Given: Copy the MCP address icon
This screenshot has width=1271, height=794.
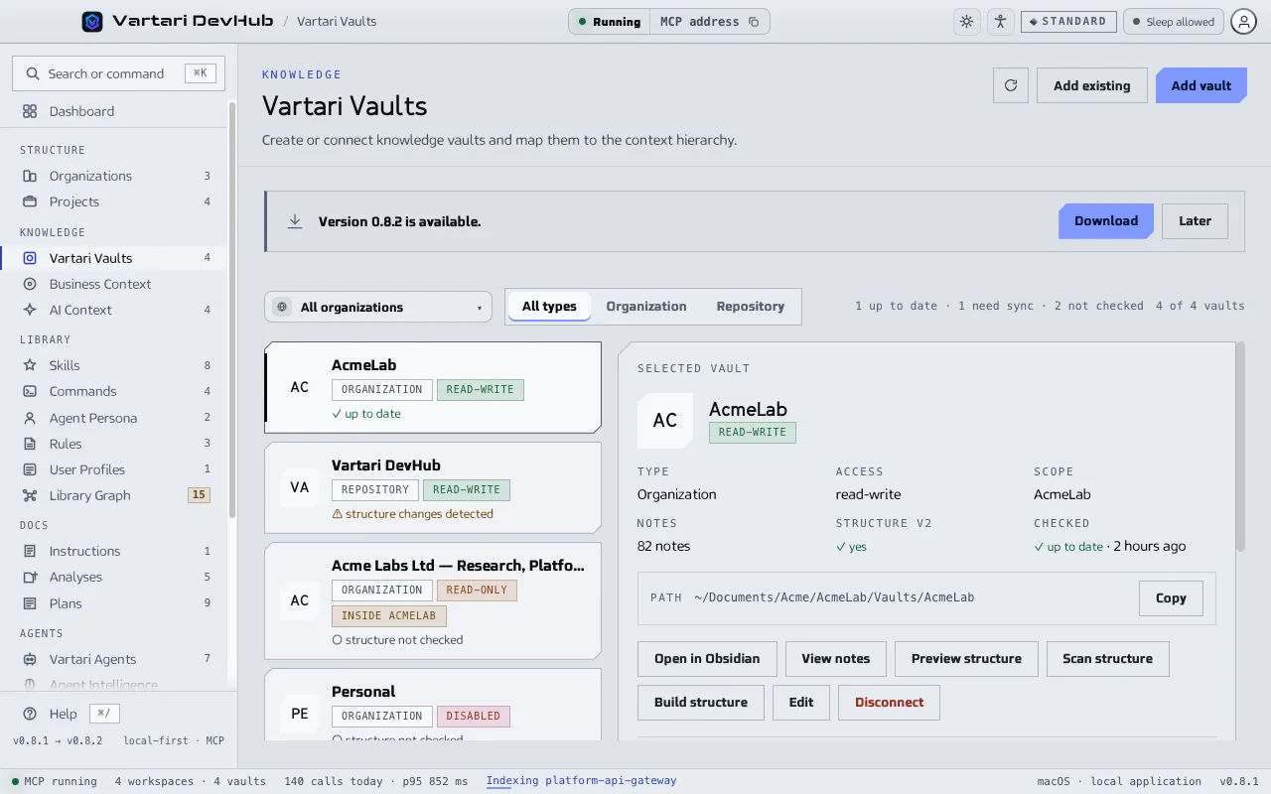Looking at the screenshot, I should tap(754, 22).
